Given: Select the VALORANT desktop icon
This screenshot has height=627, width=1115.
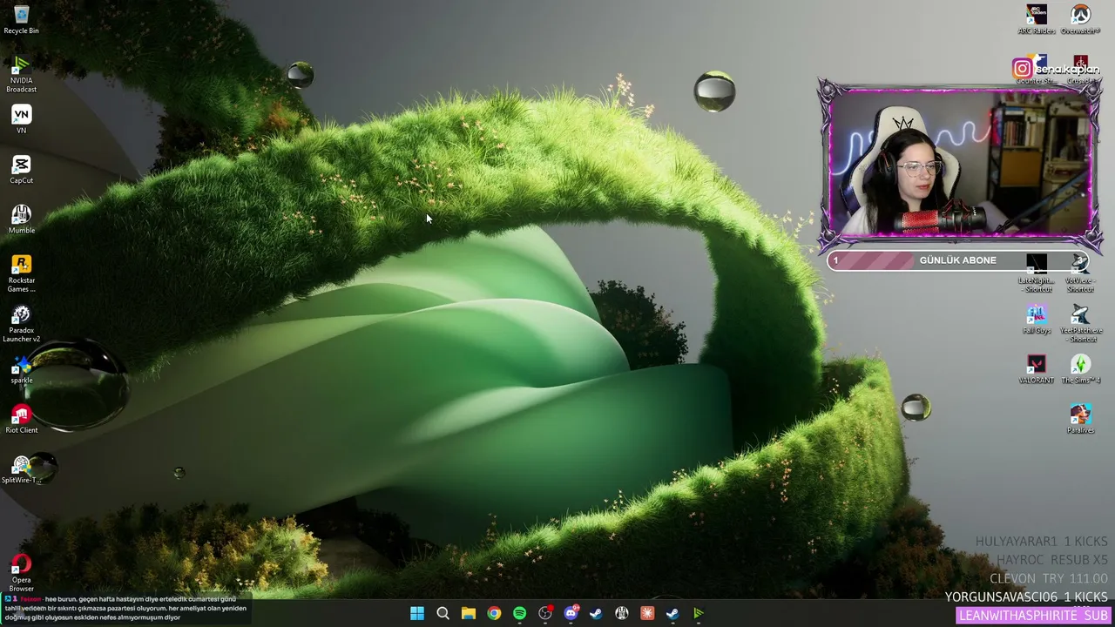Looking at the screenshot, I should point(1037,368).
